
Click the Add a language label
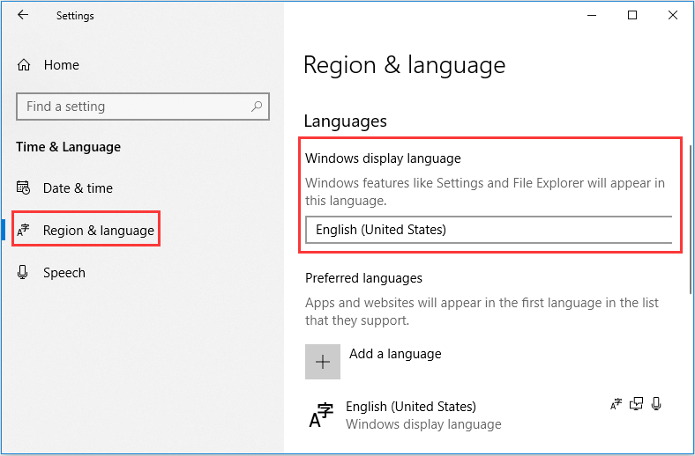[395, 354]
